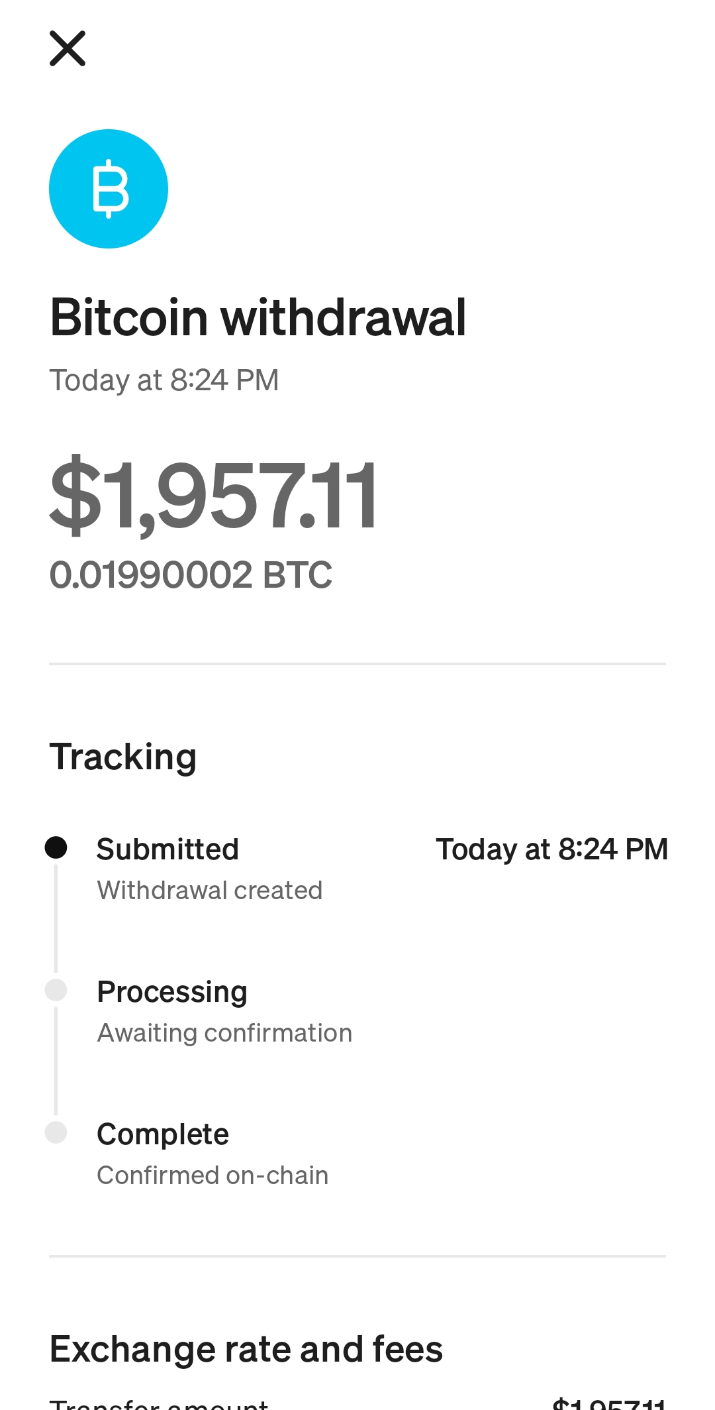Close the Bitcoin withdrawal details screen

click(68, 48)
